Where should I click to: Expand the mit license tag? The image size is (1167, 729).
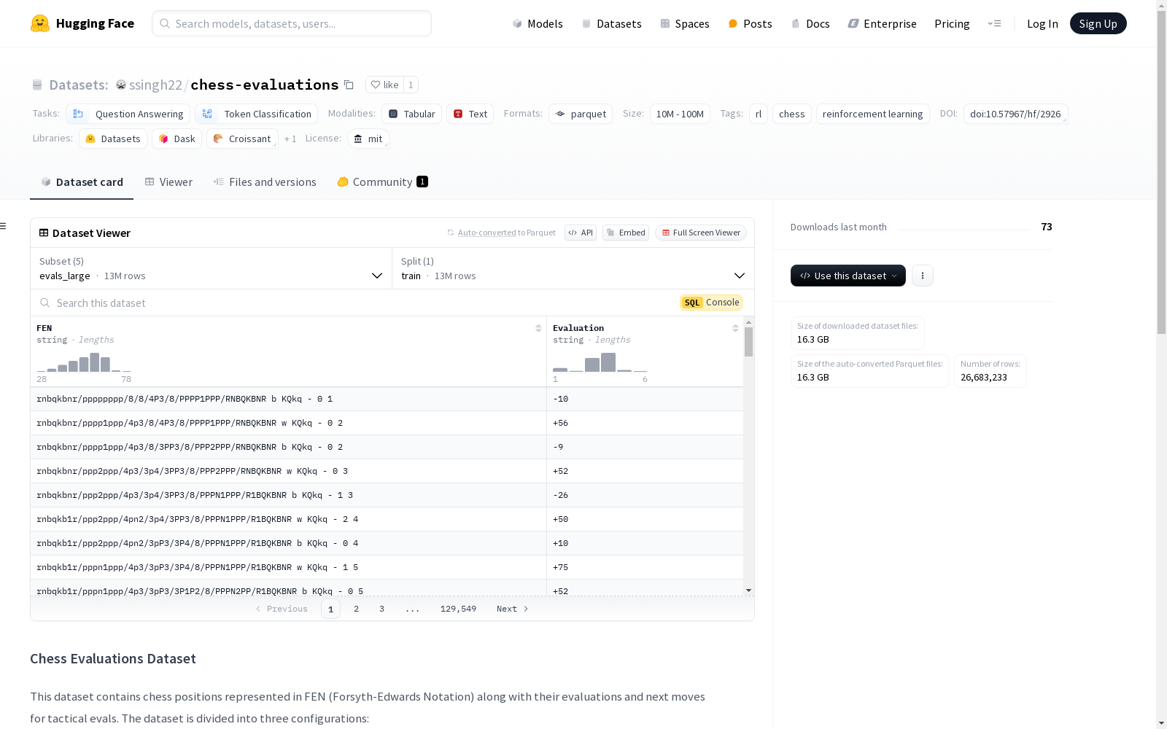point(368,139)
